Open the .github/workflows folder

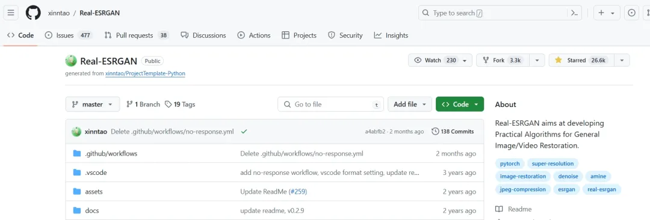coord(111,153)
